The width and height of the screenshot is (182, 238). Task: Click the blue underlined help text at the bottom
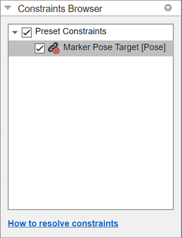click(63, 224)
